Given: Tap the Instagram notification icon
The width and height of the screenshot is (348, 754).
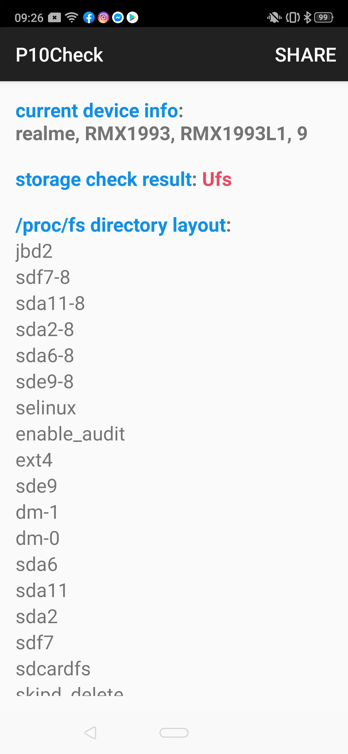Looking at the screenshot, I should click(x=103, y=17).
